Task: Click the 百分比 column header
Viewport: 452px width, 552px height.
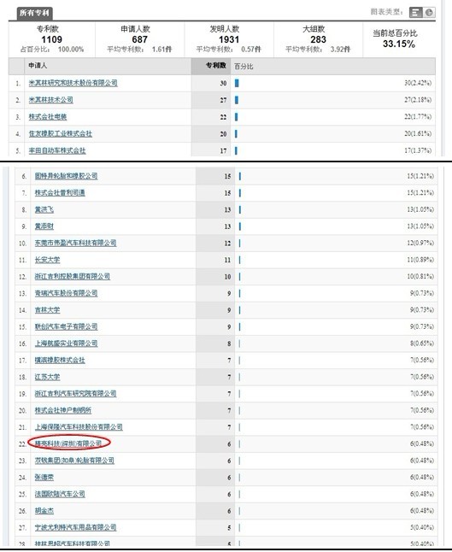Action: [x=244, y=66]
